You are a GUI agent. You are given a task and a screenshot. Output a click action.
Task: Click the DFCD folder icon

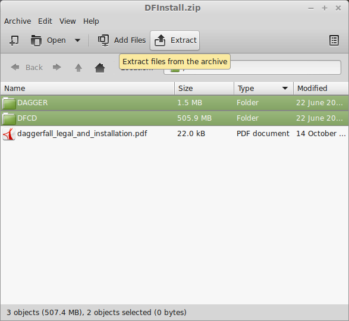[9, 119]
